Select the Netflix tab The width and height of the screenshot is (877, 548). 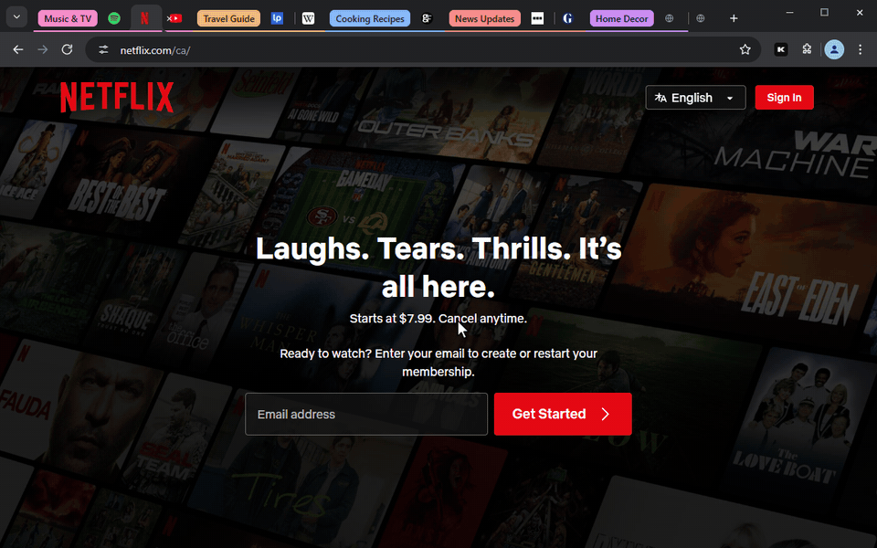[x=144, y=18]
